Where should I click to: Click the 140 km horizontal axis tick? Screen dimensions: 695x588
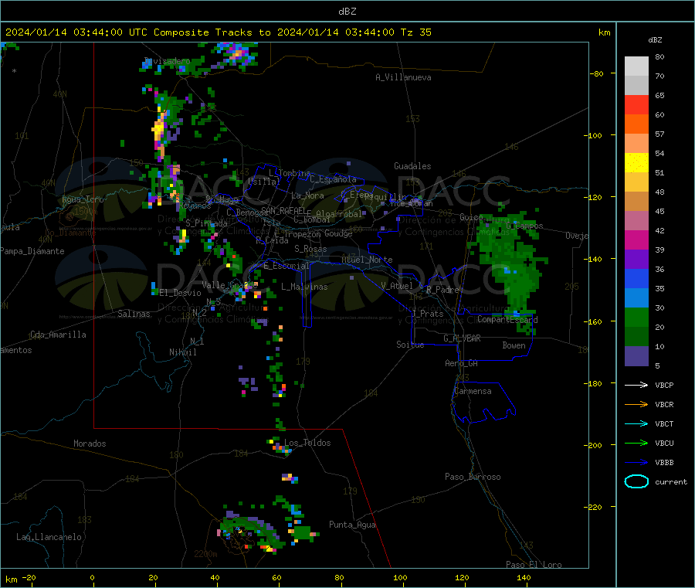click(x=524, y=577)
